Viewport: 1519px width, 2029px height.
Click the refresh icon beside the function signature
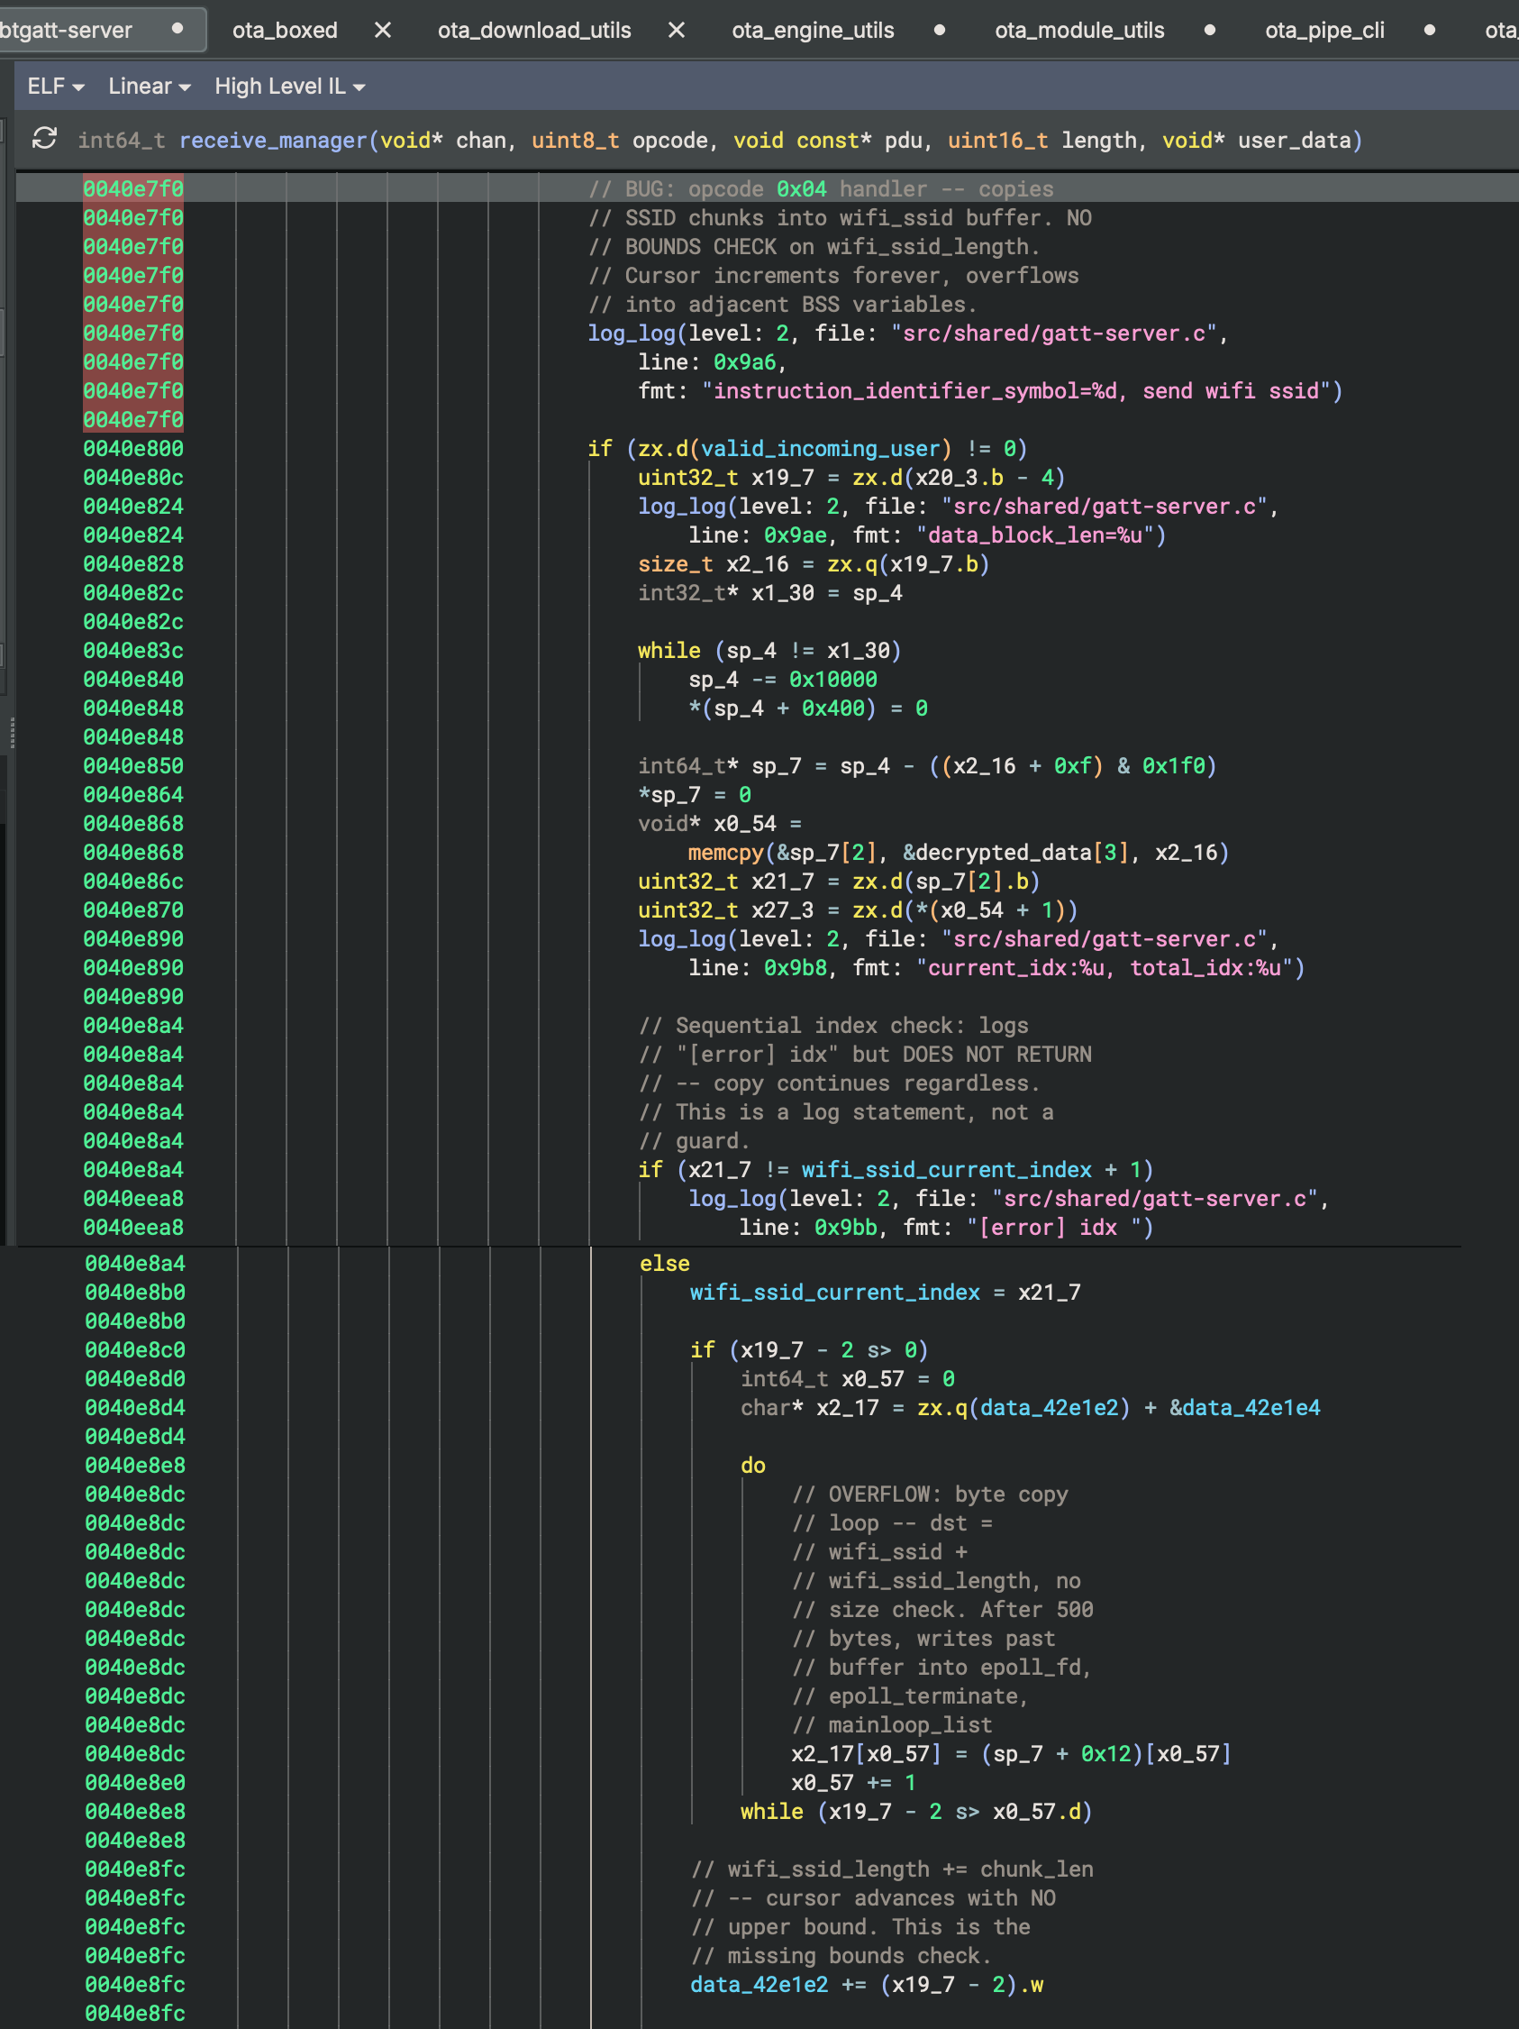click(44, 140)
